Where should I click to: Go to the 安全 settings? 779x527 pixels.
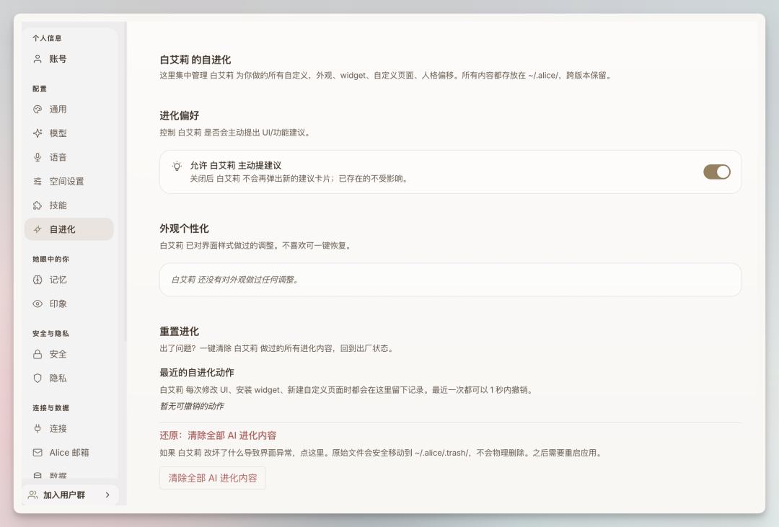pyautogui.click(x=69, y=354)
